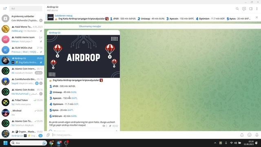Open the Opera browser taskbar icon

(x=66, y=143)
